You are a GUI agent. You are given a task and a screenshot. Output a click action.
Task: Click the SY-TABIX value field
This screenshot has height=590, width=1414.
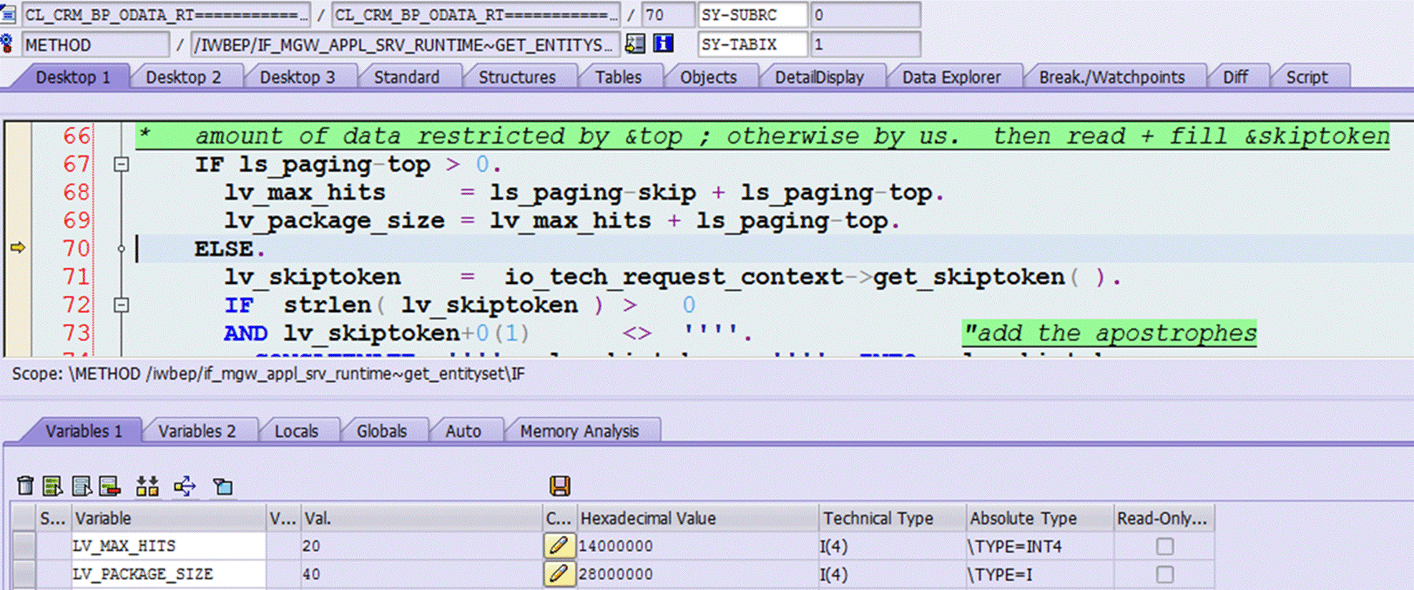click(865, 44)
